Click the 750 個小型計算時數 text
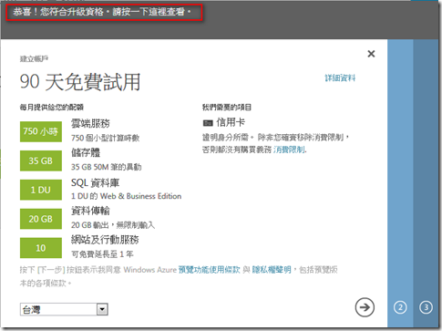 coord(105,138)
